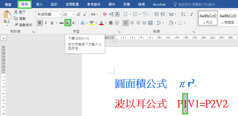Click the 複製格式 format painter button
The height and width of the screenshot is (116, 238).
coord(23,25)
